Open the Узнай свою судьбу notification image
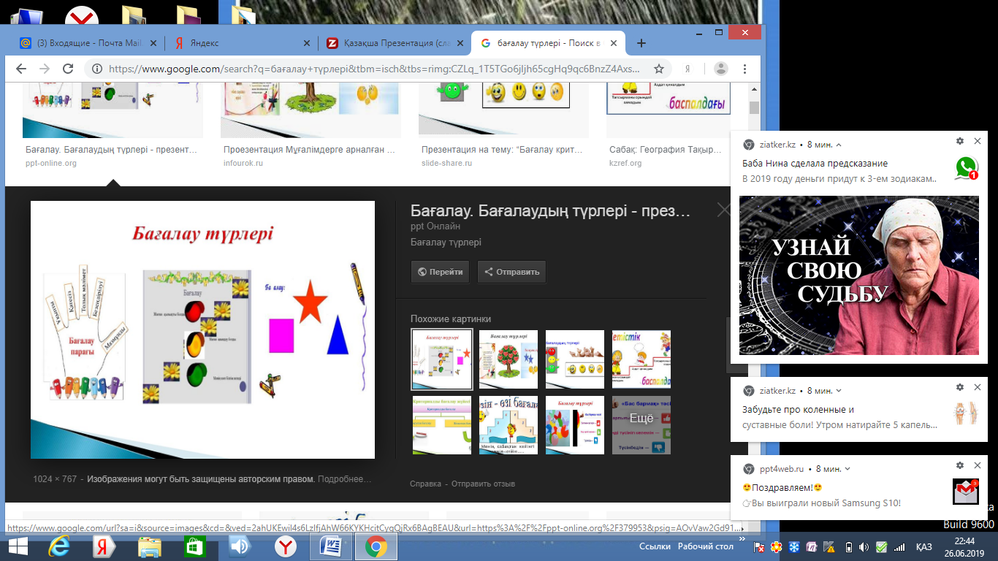Screen dimensions: 998x561 pyautogui.click(x=859, y=275)
